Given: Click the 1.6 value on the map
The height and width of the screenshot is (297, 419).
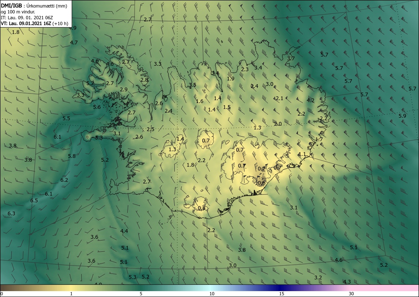Looking at the screenshot, I should coord(199,101).
